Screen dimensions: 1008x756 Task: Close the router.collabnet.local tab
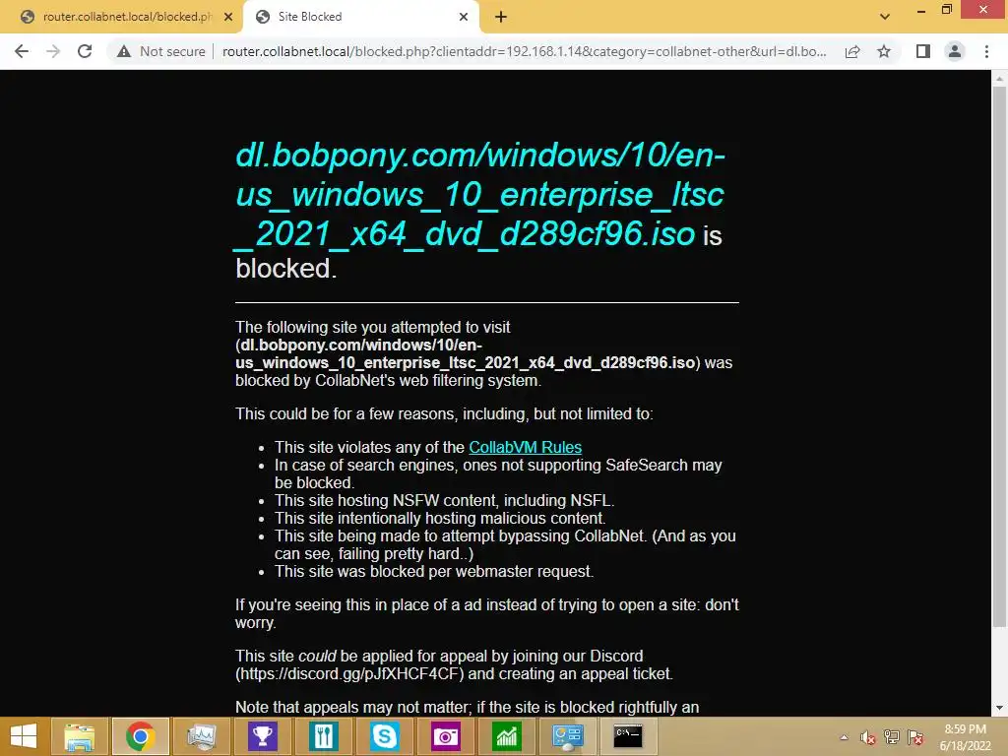click(228, 18)
